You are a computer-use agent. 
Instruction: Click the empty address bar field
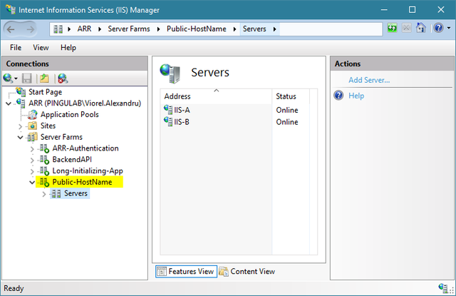pos(331,29)
